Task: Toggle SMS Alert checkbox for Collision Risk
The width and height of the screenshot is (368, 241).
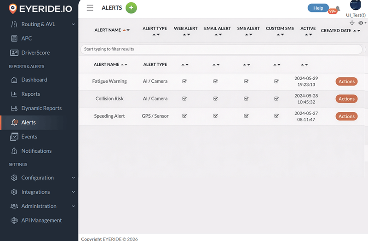Action: 246,98
